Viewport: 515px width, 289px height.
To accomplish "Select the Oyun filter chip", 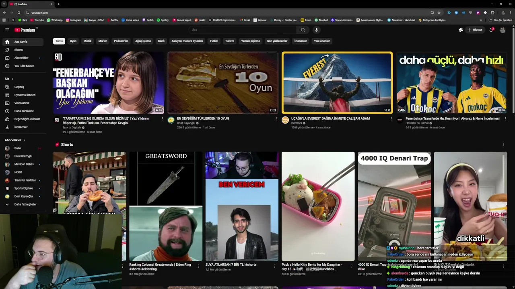I will [73, 41].
